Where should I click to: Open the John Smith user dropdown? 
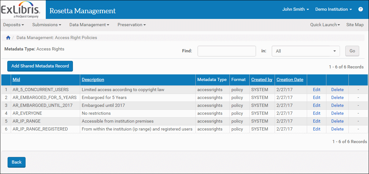click(295, 9)
